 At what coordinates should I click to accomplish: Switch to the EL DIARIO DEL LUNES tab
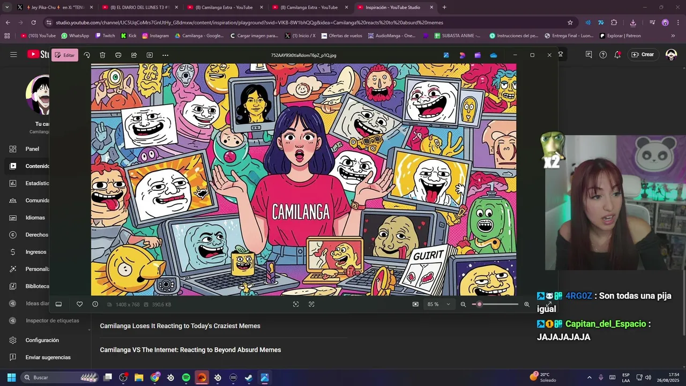140,8
